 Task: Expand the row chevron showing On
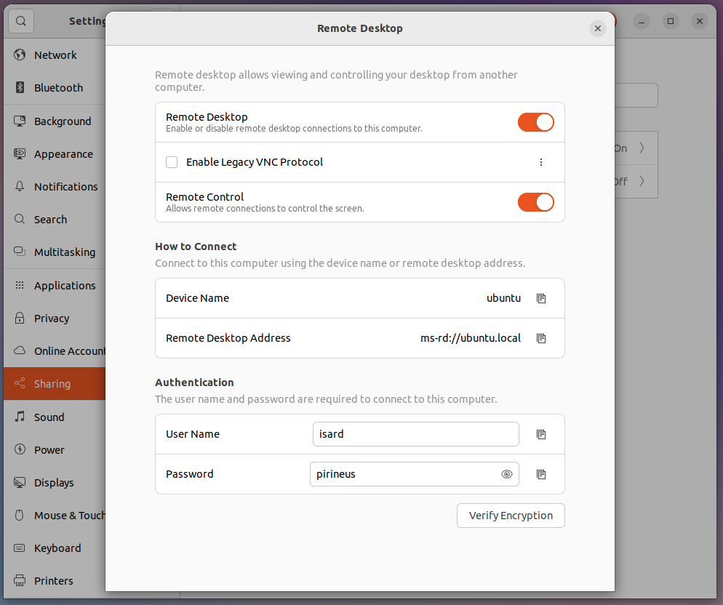(x=641, y=148)
